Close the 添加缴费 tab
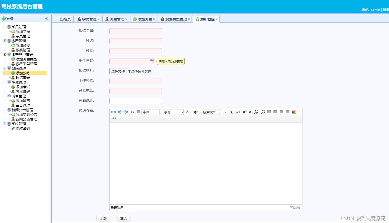 (x=154, y=19)
